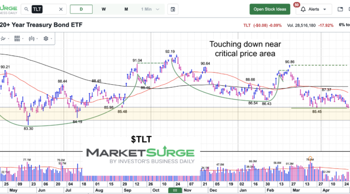Click the 85.48 price label
The width and height of the screenshot is (350, 194).
click(122, 111)
